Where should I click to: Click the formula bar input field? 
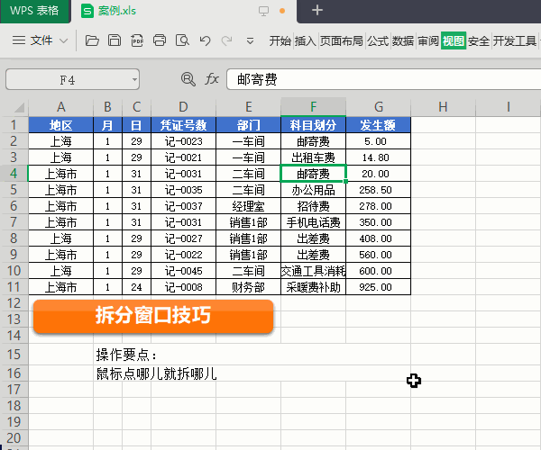coord(379,79)
